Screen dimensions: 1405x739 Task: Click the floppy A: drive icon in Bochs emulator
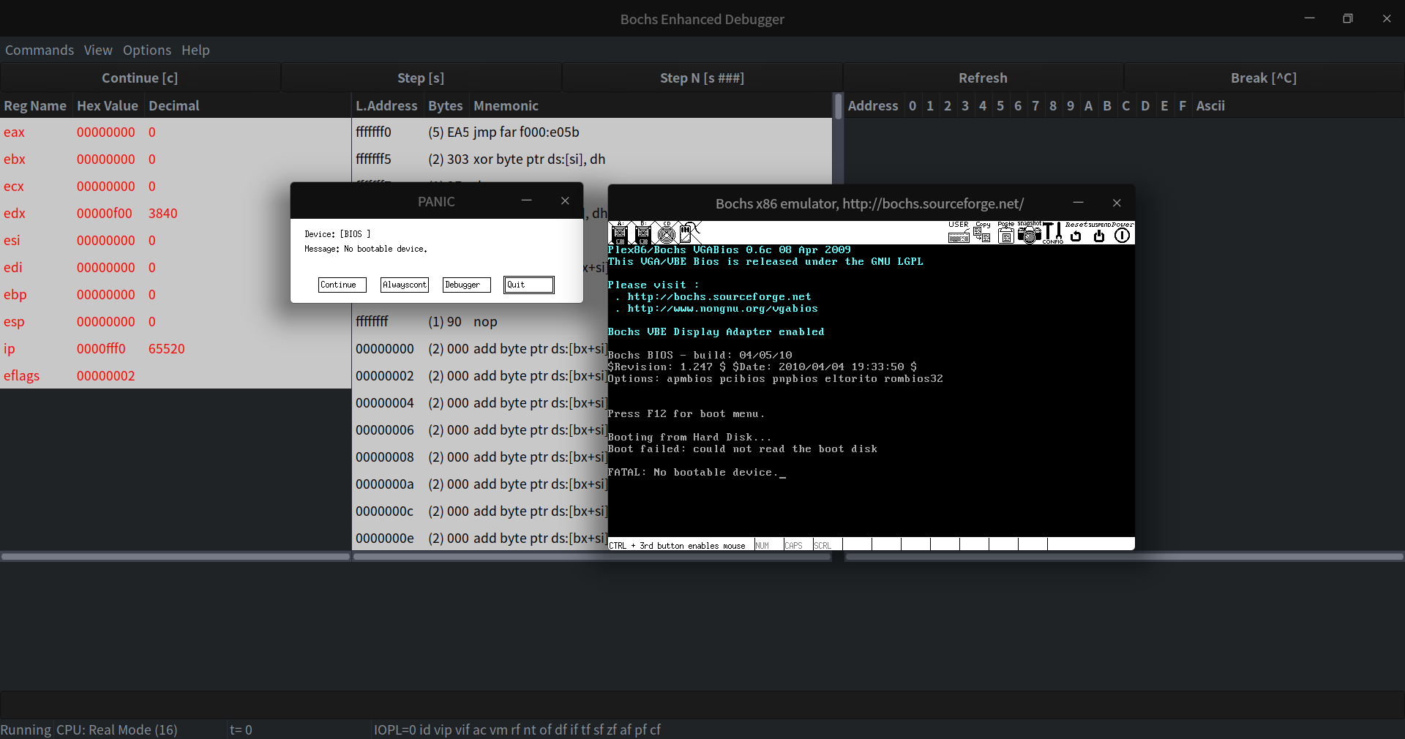[619, 233]
